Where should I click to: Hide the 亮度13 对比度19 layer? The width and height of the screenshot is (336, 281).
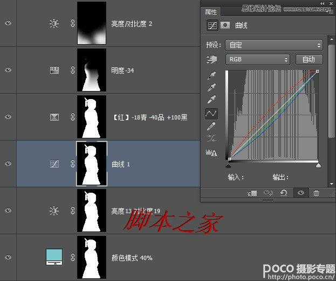point(8,210)
